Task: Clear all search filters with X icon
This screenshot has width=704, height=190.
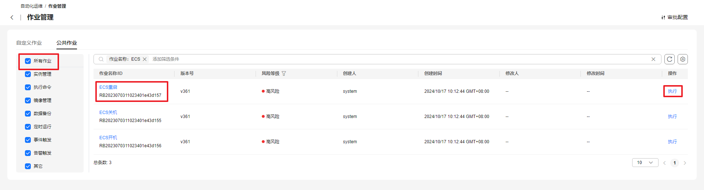Action: click(653, 59)
